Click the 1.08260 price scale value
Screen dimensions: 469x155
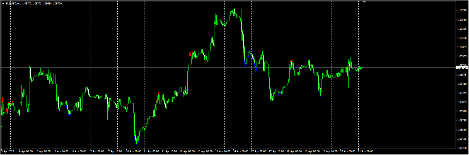[462, 148]
